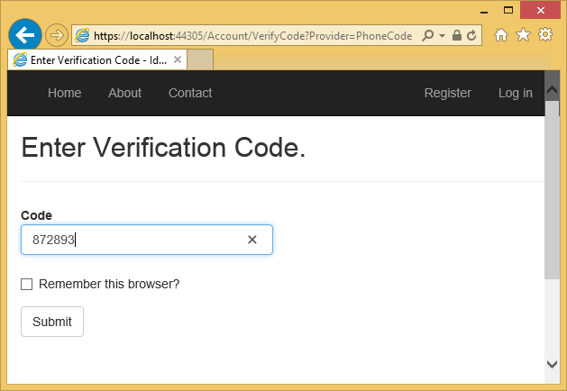Click the browser Forward arrow button
This screenshot has height=391, width=567.
pos(56,35)
